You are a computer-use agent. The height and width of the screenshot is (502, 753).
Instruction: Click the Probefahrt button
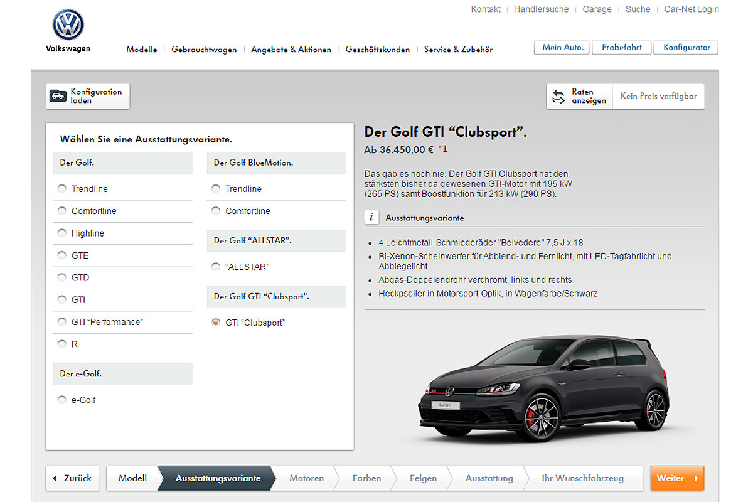click(x=621, y=48)
